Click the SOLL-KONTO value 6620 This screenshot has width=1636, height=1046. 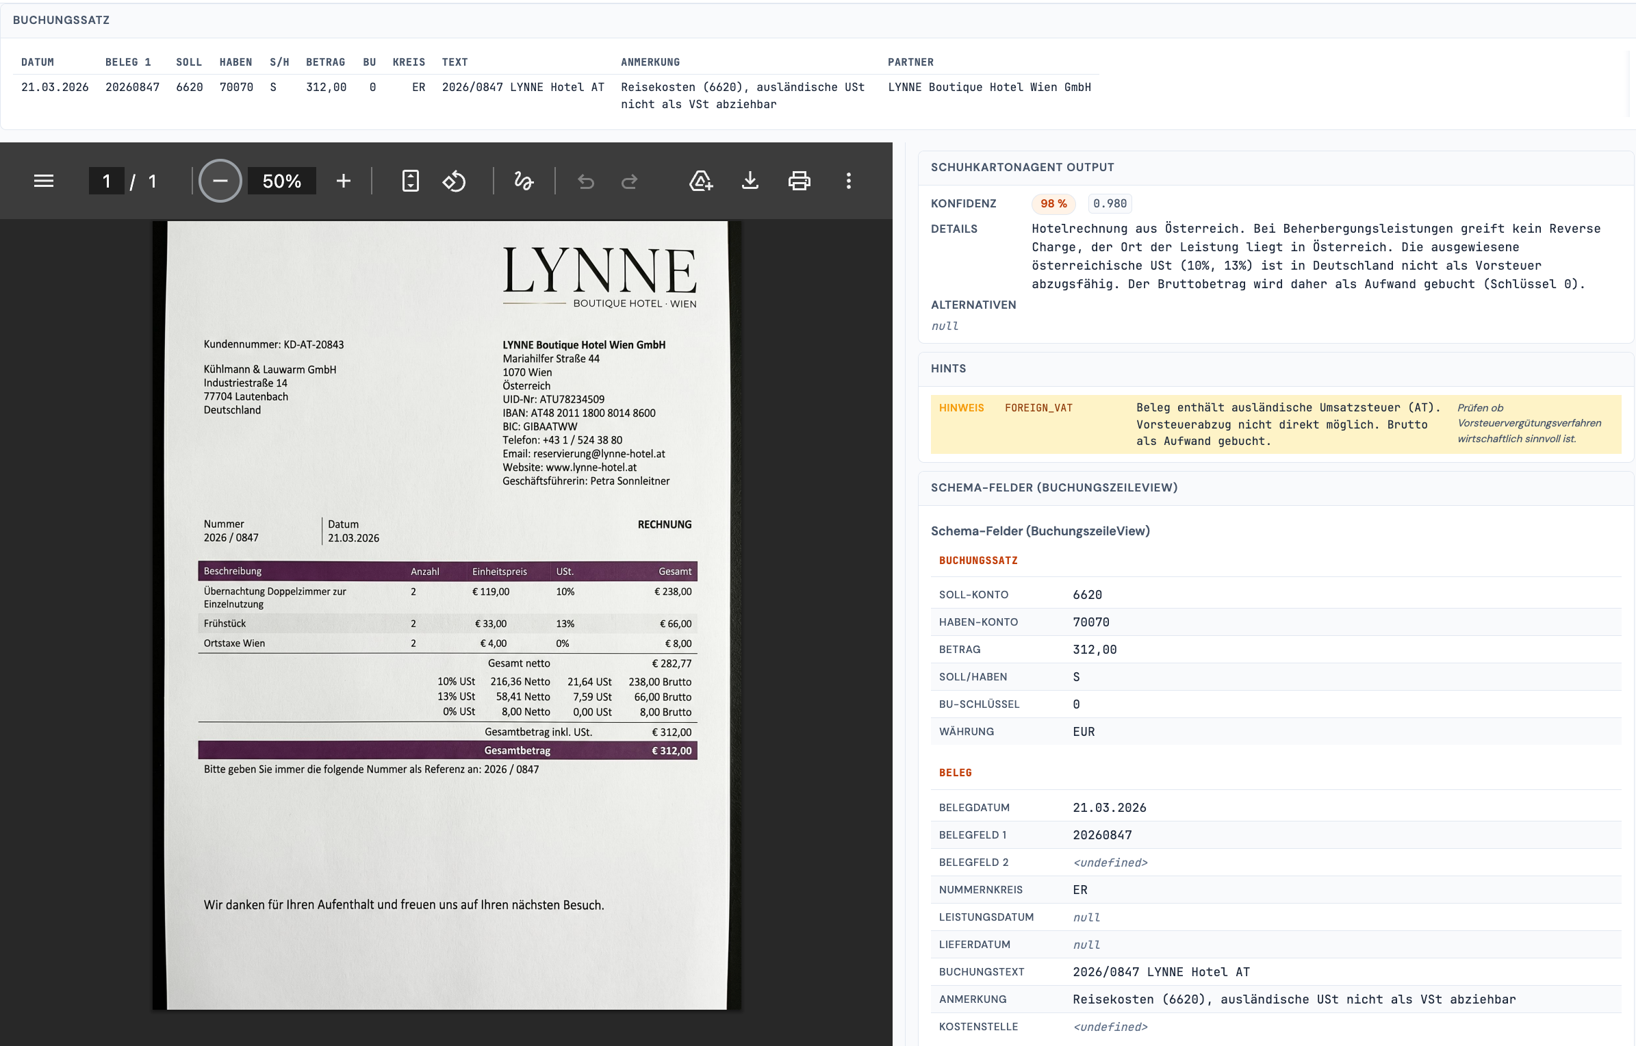click(1088, 595)
